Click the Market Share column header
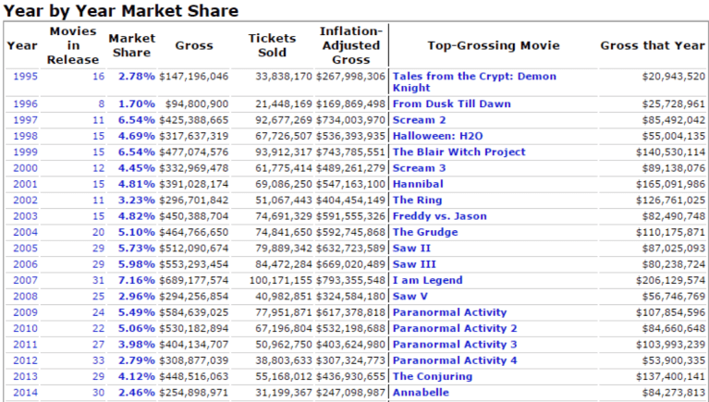 point(131,45)
